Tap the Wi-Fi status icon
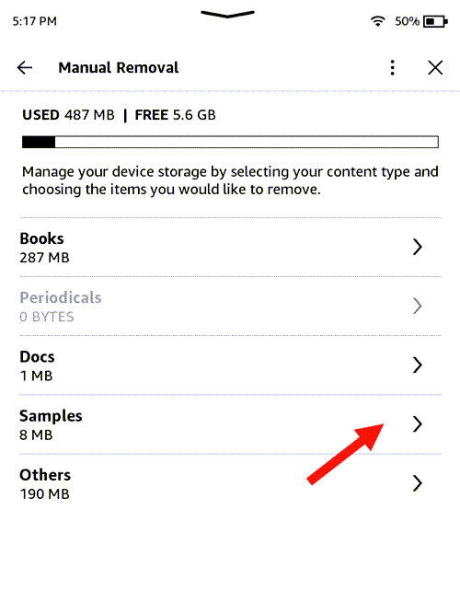 tap(377, 21)
